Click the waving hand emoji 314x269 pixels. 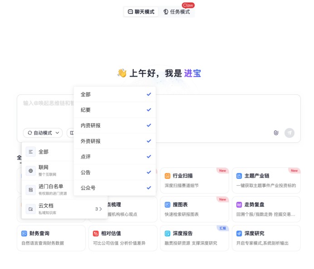[x=122, y=73]
